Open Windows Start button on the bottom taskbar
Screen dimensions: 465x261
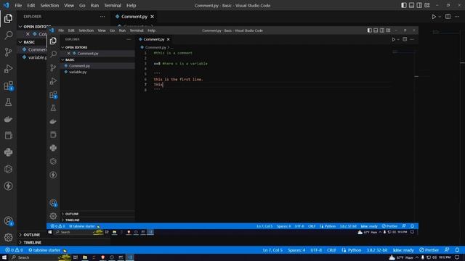4,257
